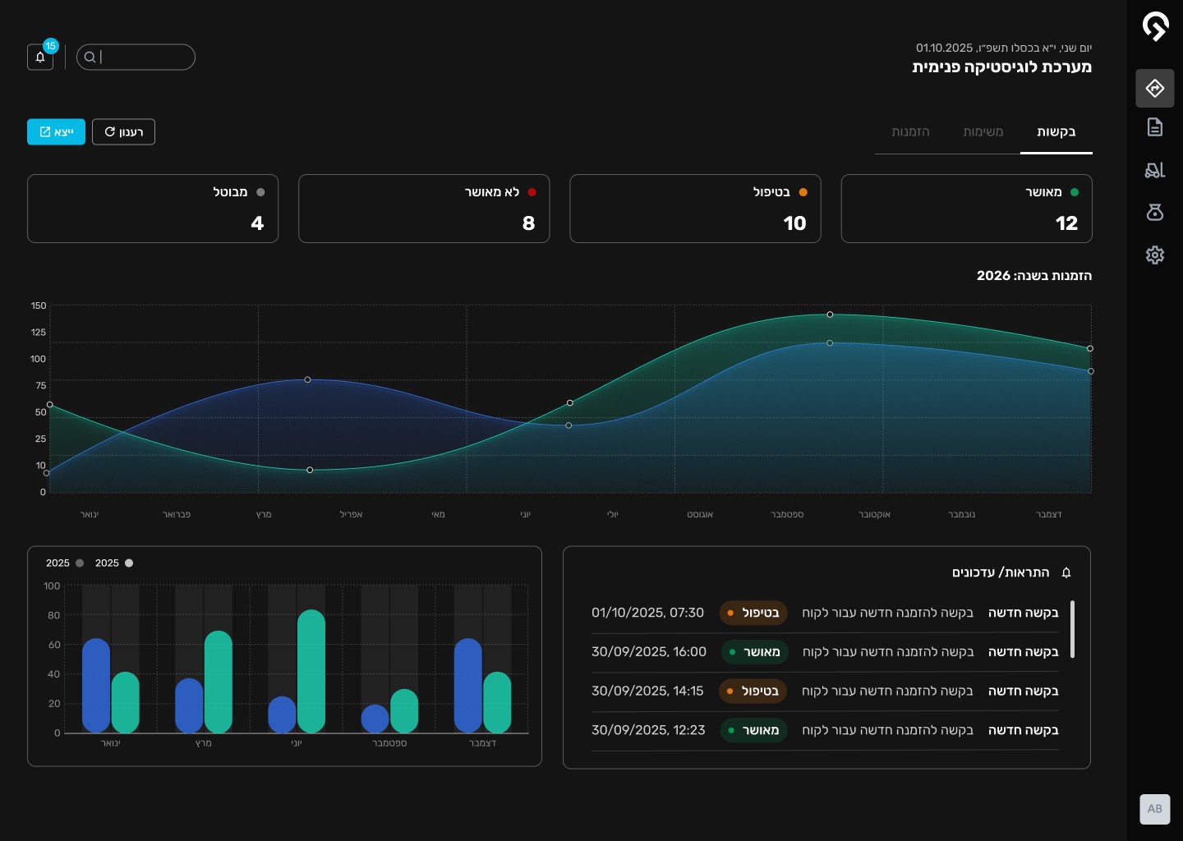Click the logo icon atop the sidebar

[x=1155, y=26]
